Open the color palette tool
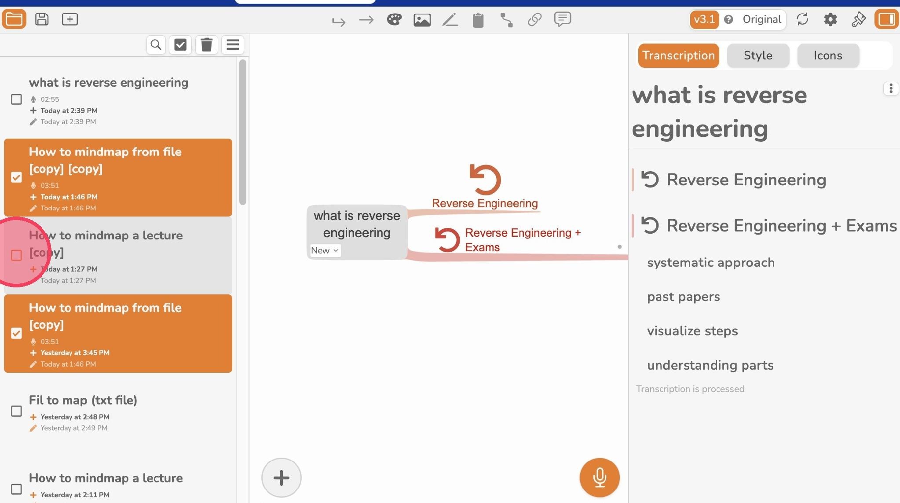 coord(394,19)
